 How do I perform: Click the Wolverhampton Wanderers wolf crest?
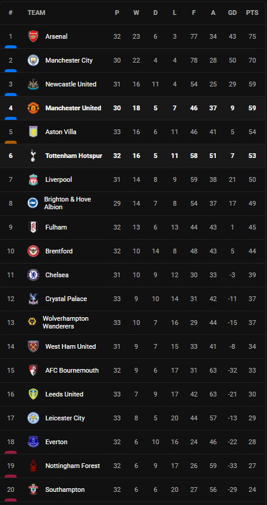point(32,323)
